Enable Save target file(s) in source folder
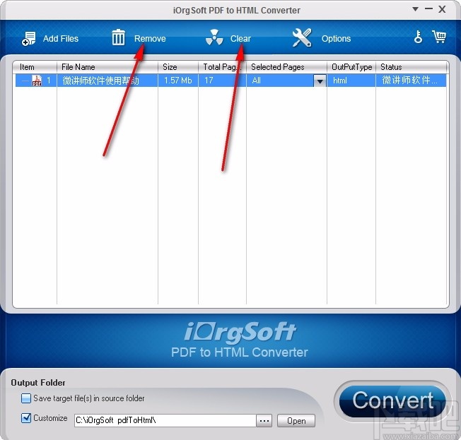The width and height of the screenshot is (461, 440). point(26,398)
